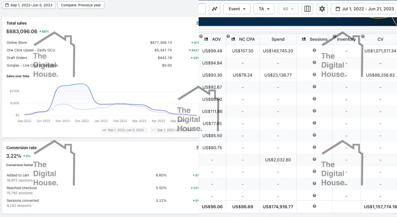Click Sessions question mark in US$93.30 row
The height and width of the screenshot is (217, 397).
point(314,75)
